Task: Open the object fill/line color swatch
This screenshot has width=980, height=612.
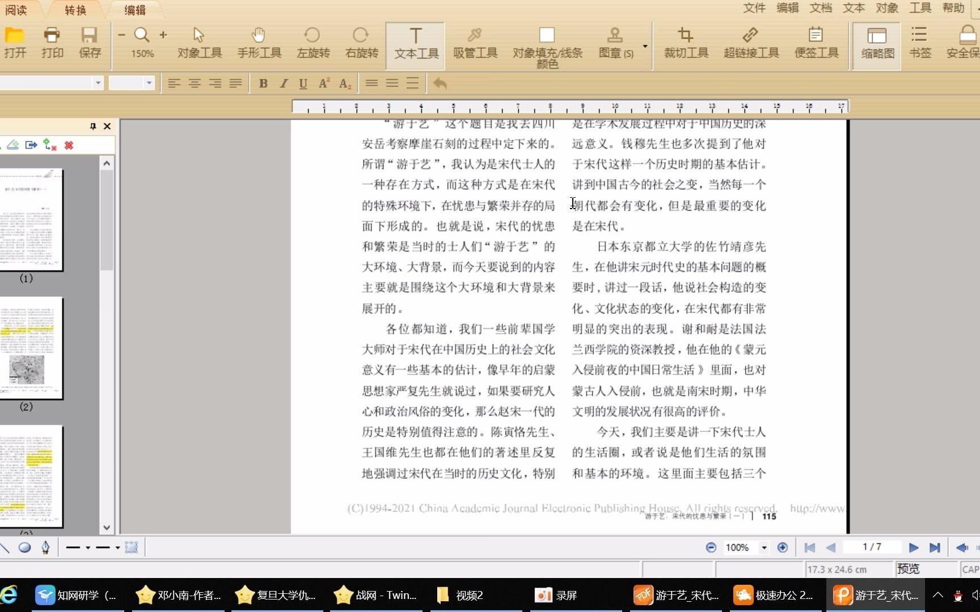Action: click(x=547, y=35)
